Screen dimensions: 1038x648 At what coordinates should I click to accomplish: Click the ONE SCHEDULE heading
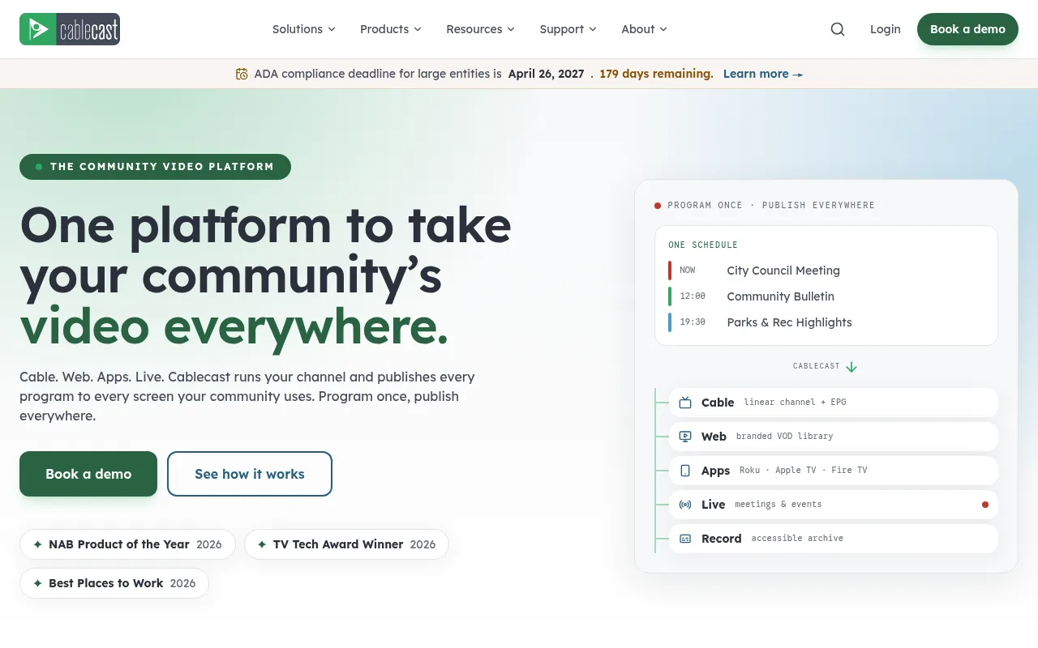[703, 245]
